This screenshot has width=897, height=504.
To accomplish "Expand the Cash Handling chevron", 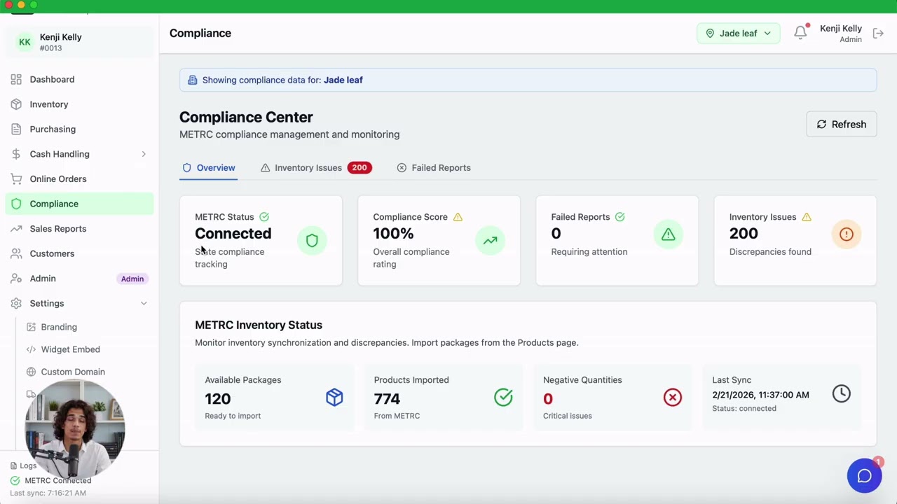I will (x=144, y=154).
